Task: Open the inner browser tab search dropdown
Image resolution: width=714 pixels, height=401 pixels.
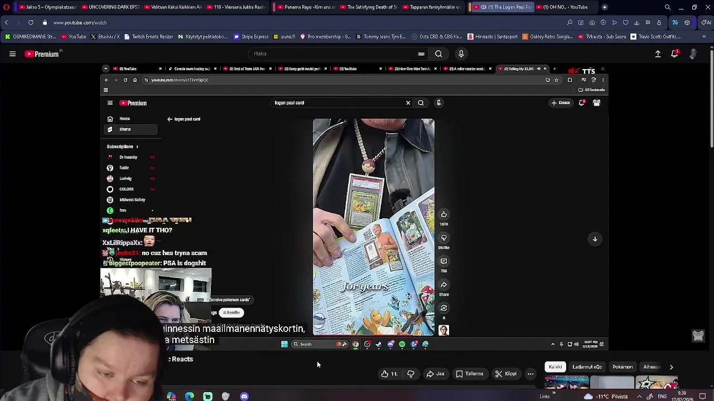Action: (105, 69)
